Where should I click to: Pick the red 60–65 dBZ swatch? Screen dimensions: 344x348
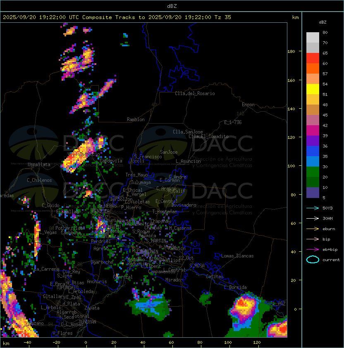313,58
